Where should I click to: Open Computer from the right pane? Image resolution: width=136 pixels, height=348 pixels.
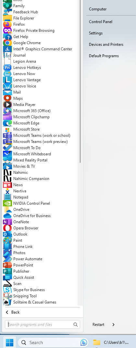98,9
